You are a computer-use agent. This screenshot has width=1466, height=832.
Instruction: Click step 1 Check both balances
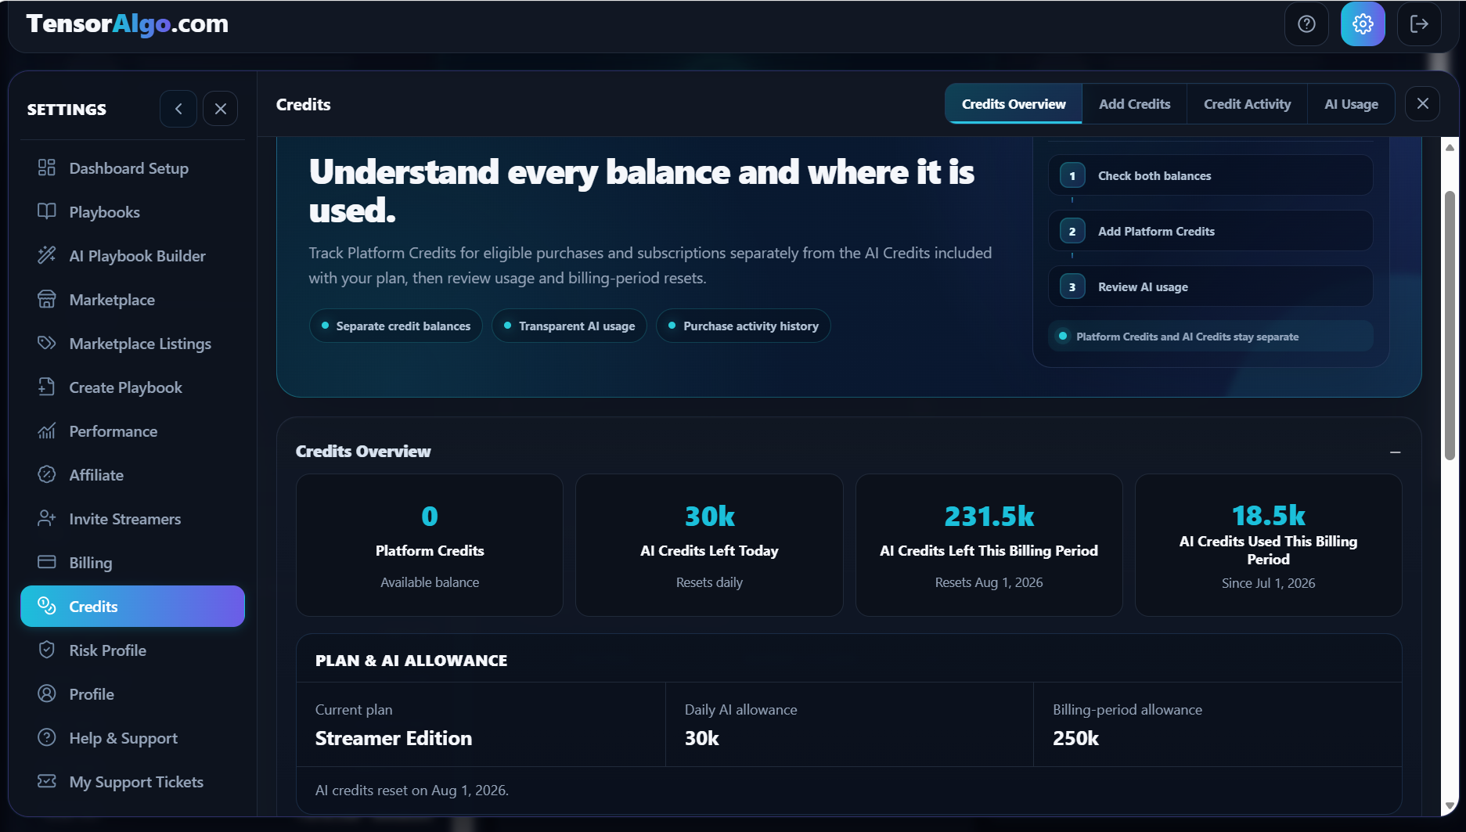tap(1211, 175)
